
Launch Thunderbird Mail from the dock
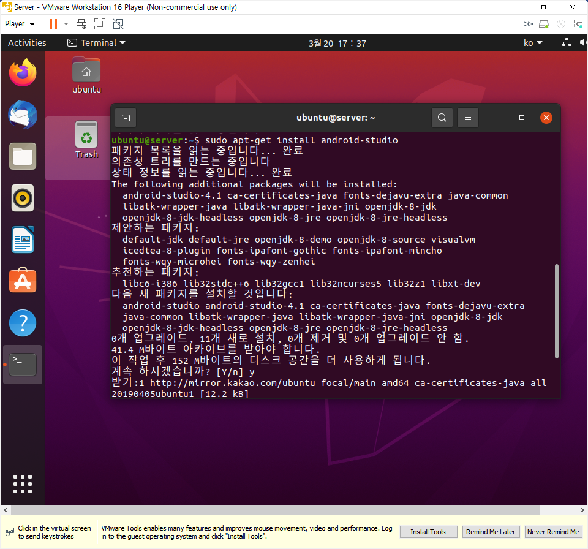(x=23, y=115)
